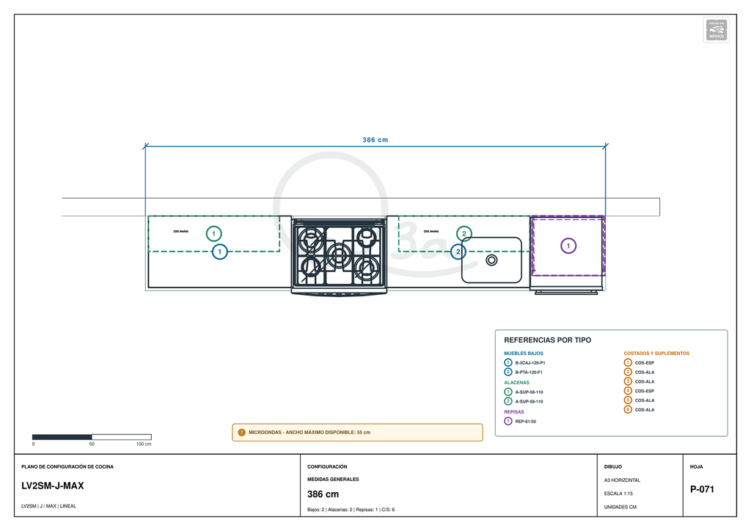Click the purple dashed repisa outline

tap(568, 246)
